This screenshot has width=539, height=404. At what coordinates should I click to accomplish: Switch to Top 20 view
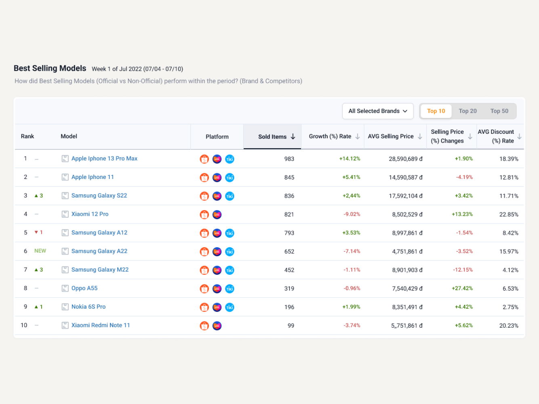(467, 111)
